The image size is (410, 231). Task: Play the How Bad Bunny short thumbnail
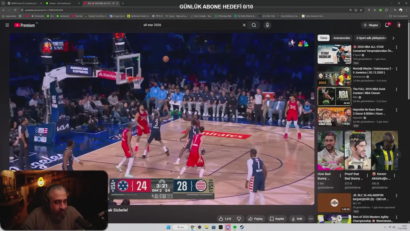(x=331, y=150)
